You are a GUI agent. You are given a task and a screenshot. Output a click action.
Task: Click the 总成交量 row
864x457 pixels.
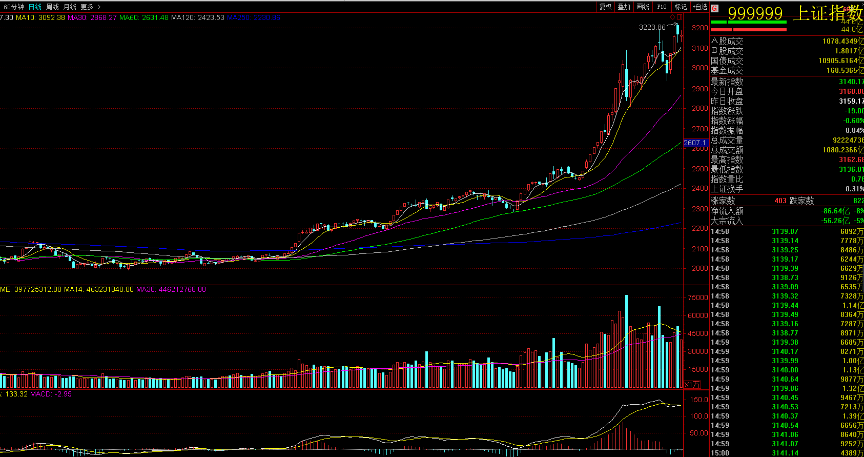coord(787,140)
